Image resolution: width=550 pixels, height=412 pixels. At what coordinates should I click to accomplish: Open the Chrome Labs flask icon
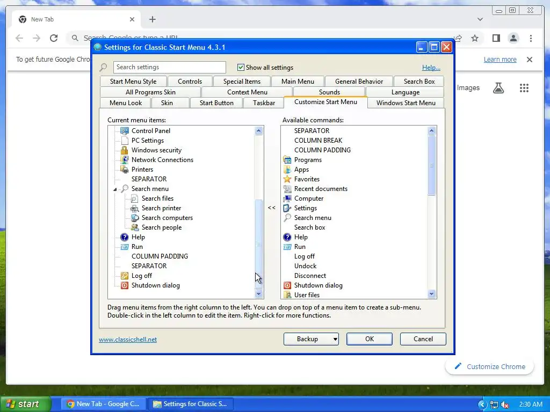[498, 88]
